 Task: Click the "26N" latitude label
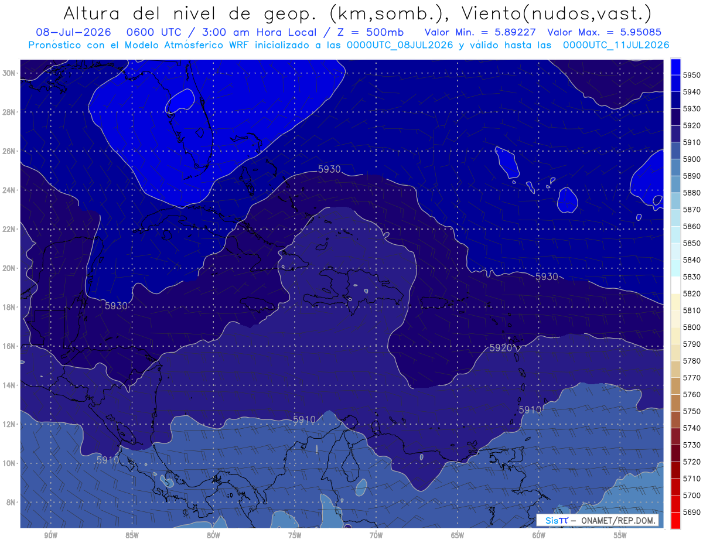coord(10,151)
